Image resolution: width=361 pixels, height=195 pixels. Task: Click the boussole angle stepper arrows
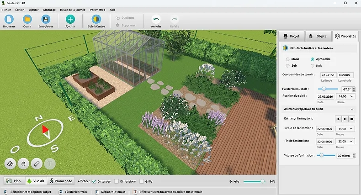(x=354, y=89)
